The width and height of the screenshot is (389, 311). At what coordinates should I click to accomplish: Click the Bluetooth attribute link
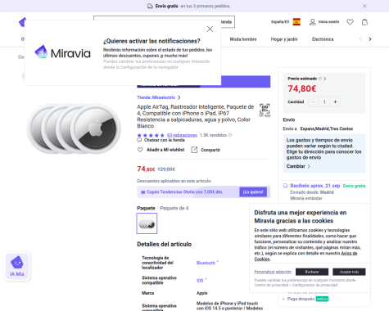click(206, 263)
